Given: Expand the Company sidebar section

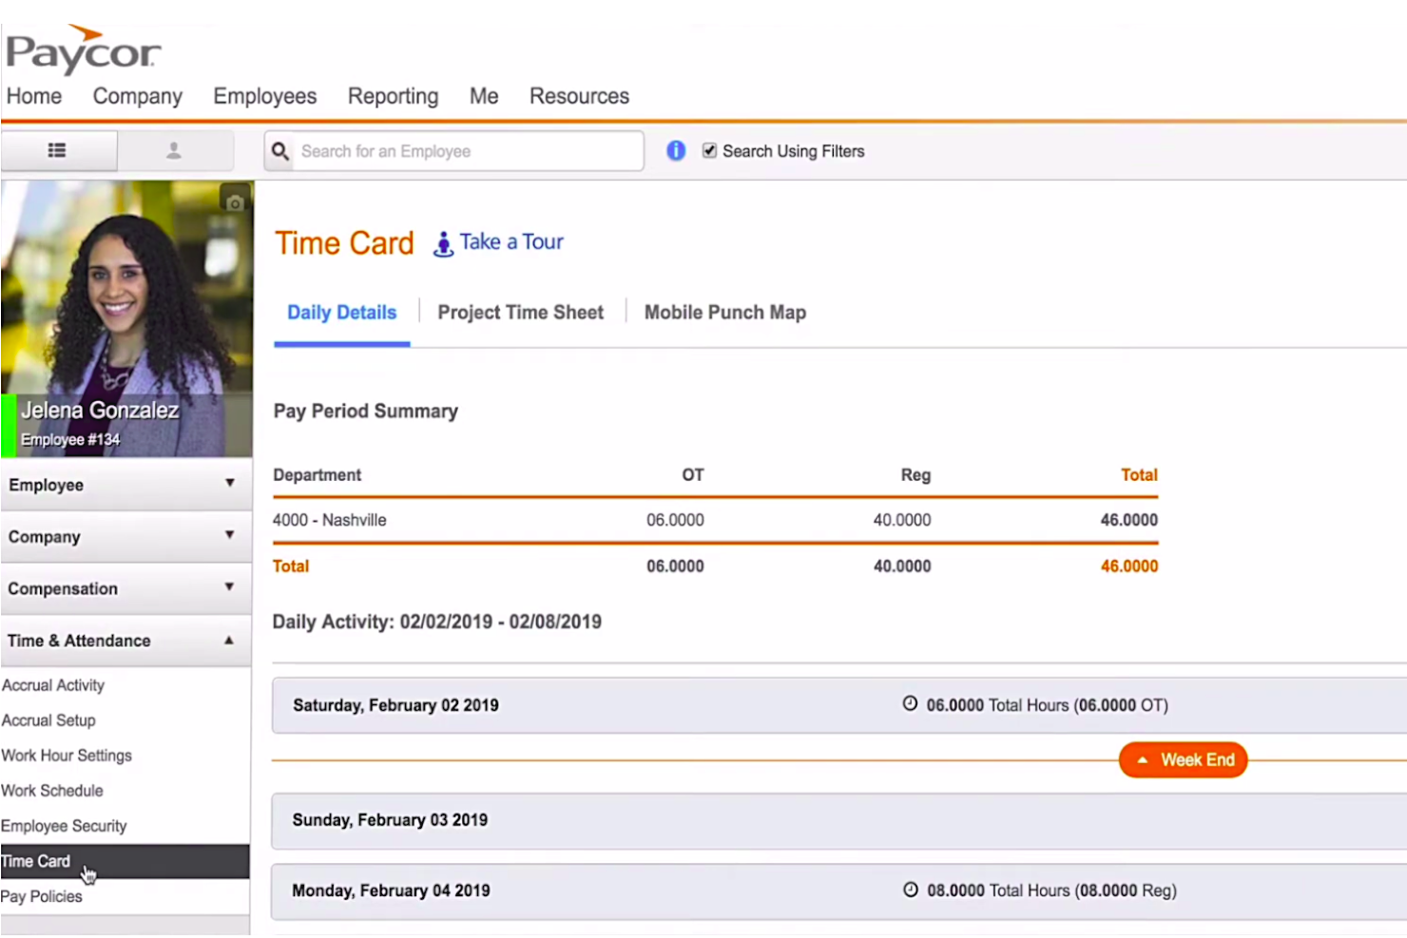Looking at the screenshot, I should pyautogui.click(x=126, y=537).
